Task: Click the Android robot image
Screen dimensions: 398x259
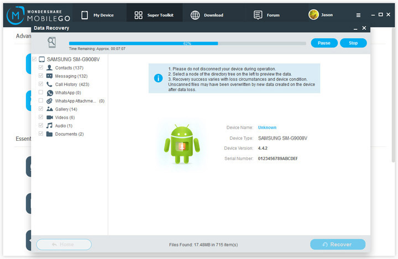Action: point(182,144)
